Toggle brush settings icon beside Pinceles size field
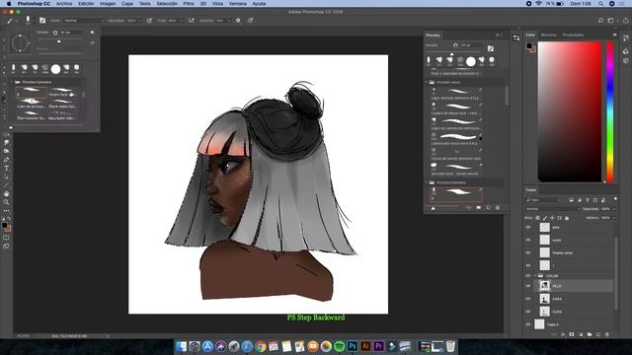 491,48
